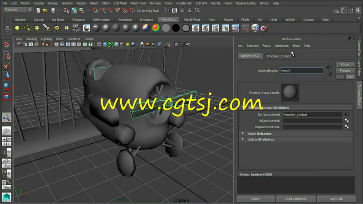Create a point light from shelf
Viewport: 363px width, 204px height.
pos(37,28)
